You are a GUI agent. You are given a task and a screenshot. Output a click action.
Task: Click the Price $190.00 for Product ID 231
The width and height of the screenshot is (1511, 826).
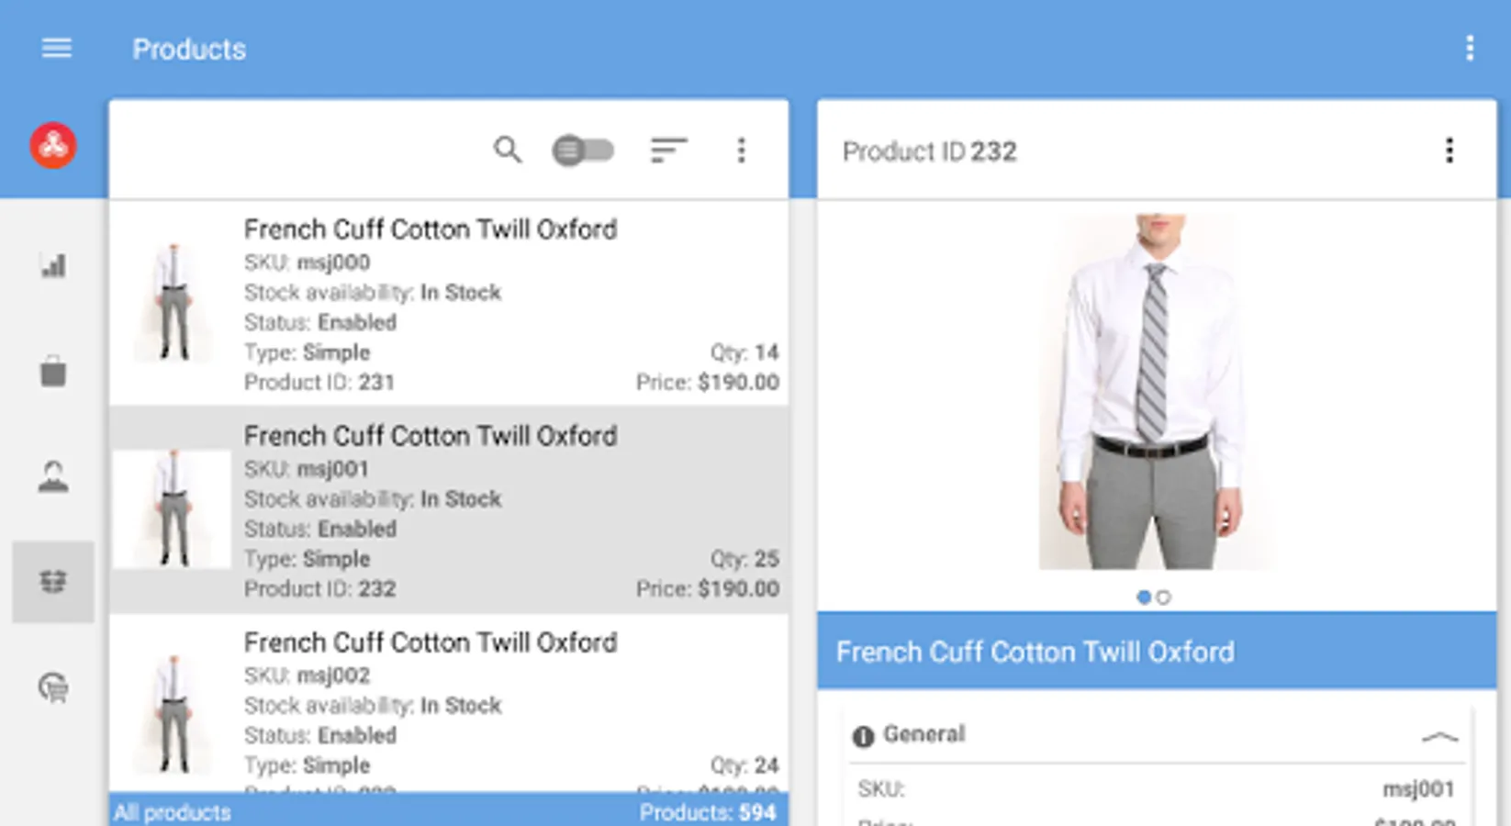(708, 383)
